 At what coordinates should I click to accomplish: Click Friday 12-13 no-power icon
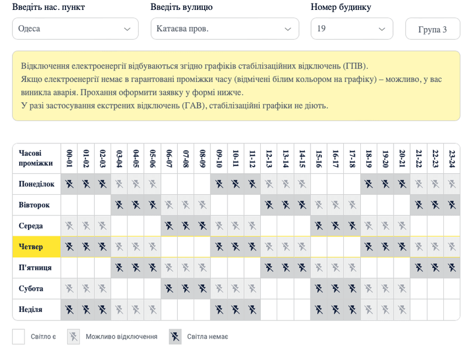pyautogui.click(x=269, y=268)
